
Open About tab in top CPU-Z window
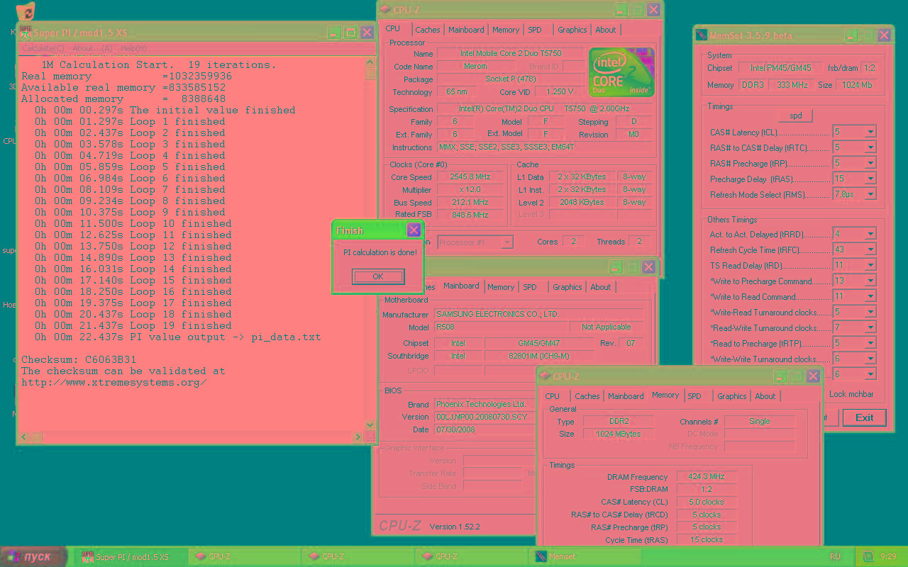click(606, 30)
